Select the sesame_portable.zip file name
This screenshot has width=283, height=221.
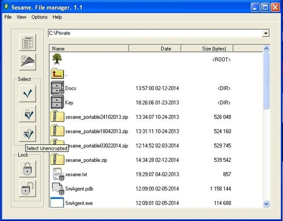coord(86,160)
